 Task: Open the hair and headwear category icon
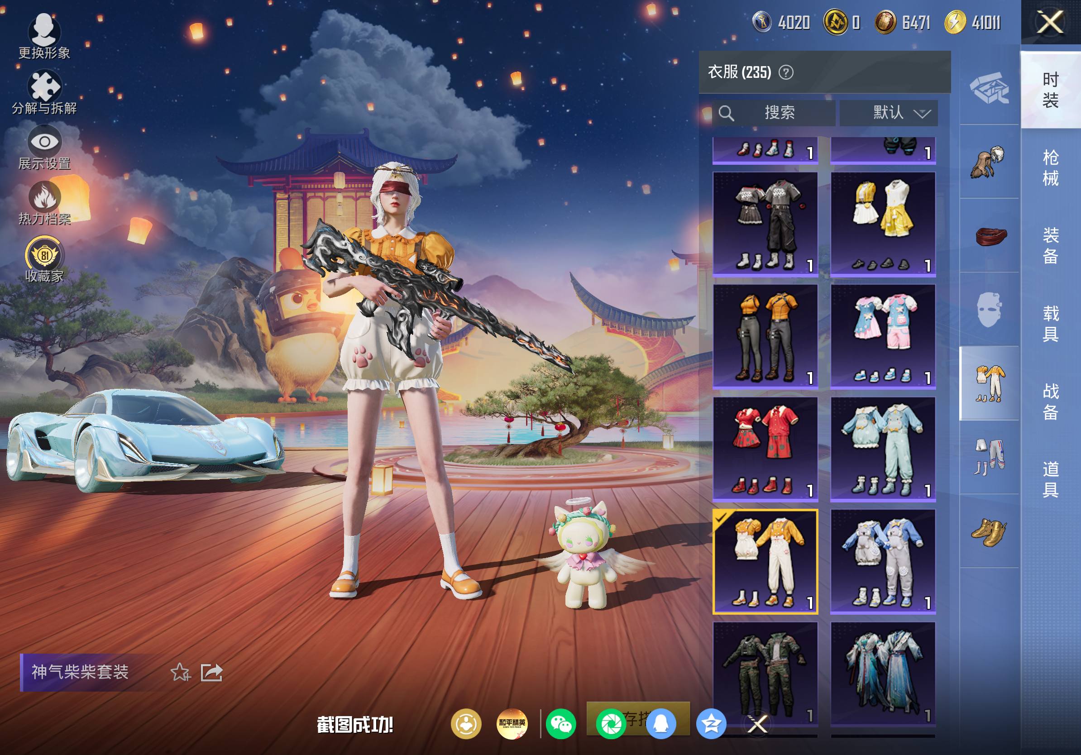(989, 162)
